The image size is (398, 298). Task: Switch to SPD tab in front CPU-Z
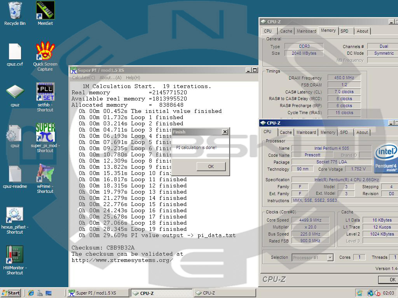click(x=344, y=132)
